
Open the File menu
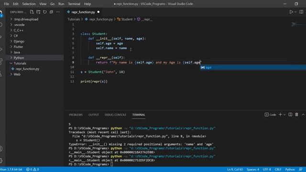click(6, 4)
